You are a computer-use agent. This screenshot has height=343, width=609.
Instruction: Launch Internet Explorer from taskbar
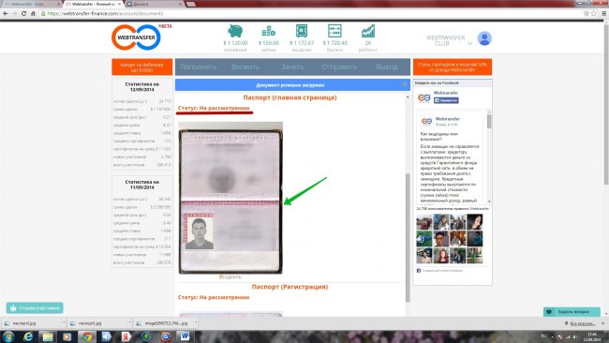(x=28, y=336)
